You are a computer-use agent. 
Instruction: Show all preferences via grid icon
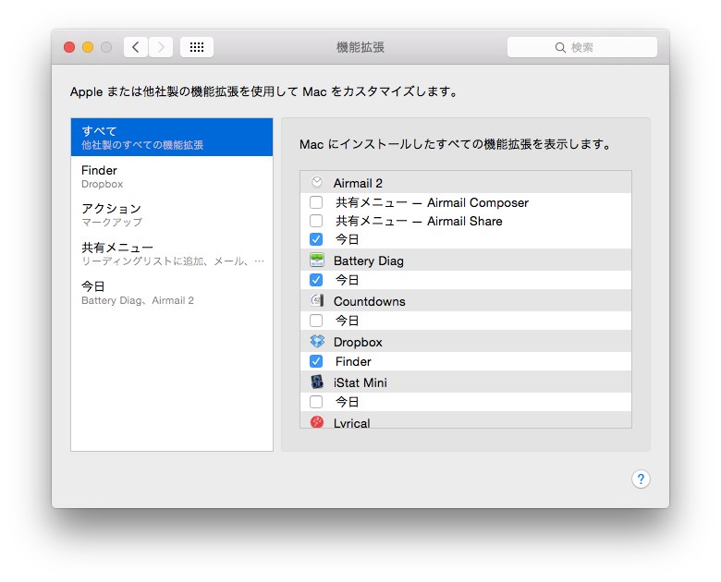click(x=197, y=47)
